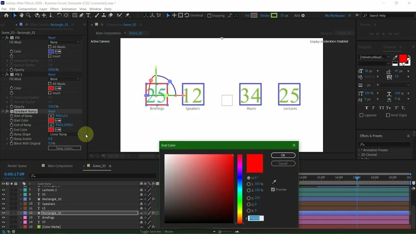
Task: Select the Eraser tool
Action: coord(110,15)
